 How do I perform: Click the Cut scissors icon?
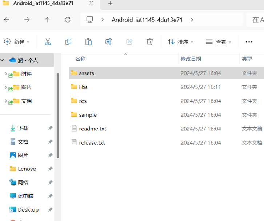[x=48, y=42]
